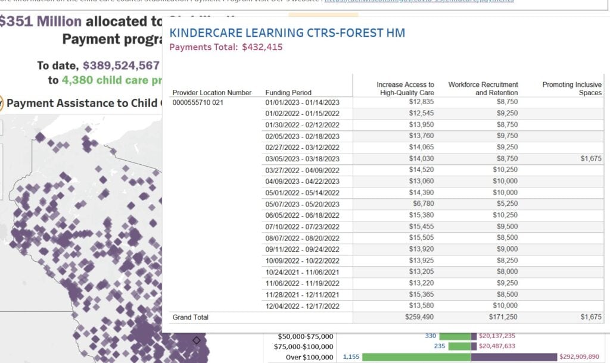Select provider location number 0000555710 021
Image resolution: width=610 pixels, height=363 pixels.
[x=198, y=102]
